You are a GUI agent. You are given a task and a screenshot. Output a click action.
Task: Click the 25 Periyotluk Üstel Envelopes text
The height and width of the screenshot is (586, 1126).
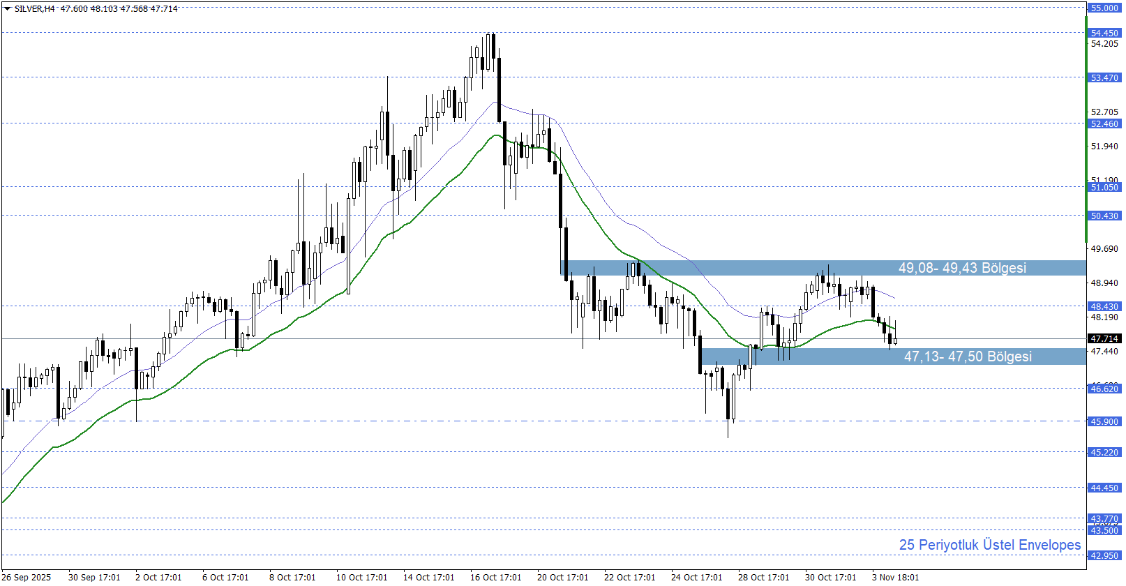pos(989,545)
